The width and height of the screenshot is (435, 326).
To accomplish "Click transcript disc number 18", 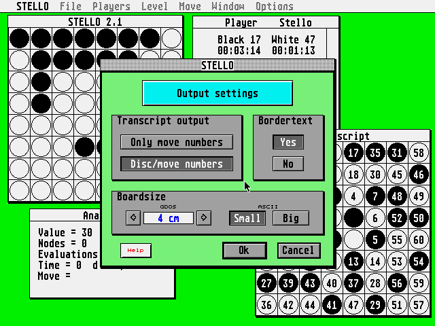I will (353, 175).
